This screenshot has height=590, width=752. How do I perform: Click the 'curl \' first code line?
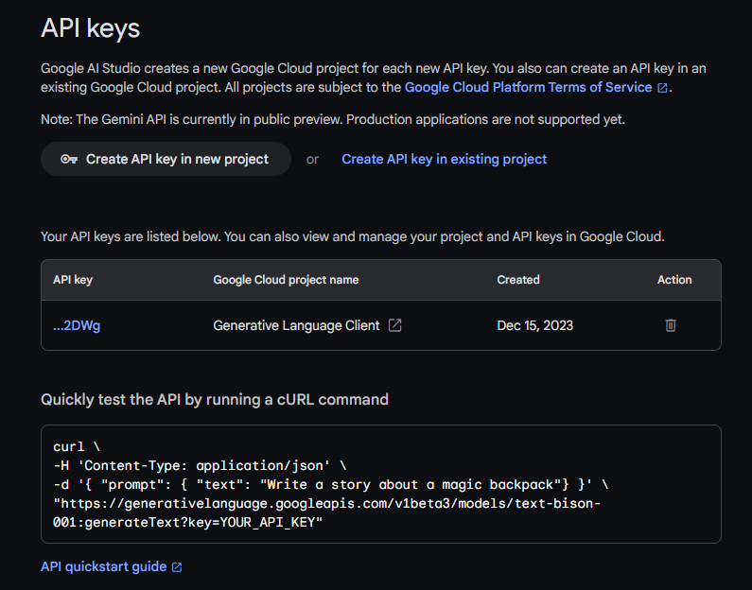coord(77,446)
